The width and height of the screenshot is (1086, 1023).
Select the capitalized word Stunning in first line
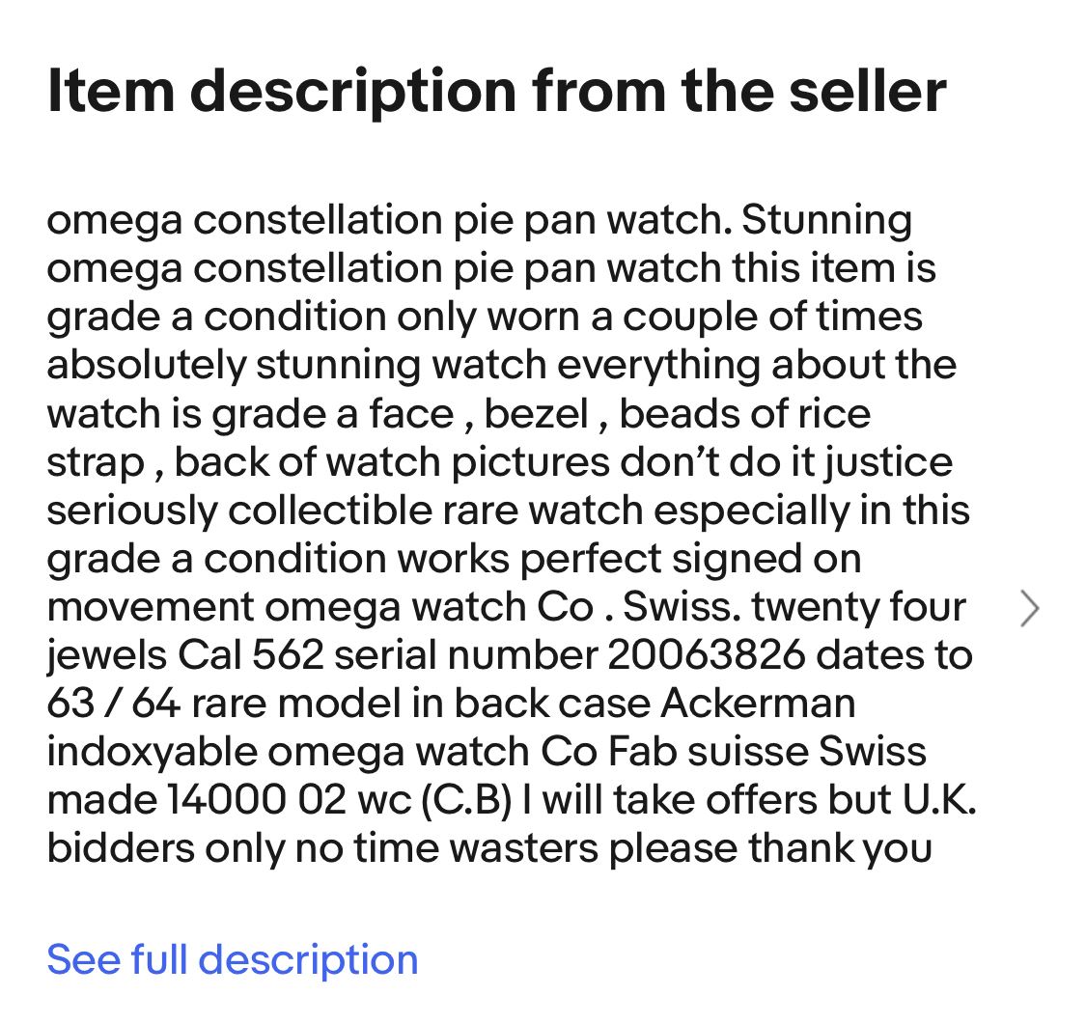tap(826, 221)
